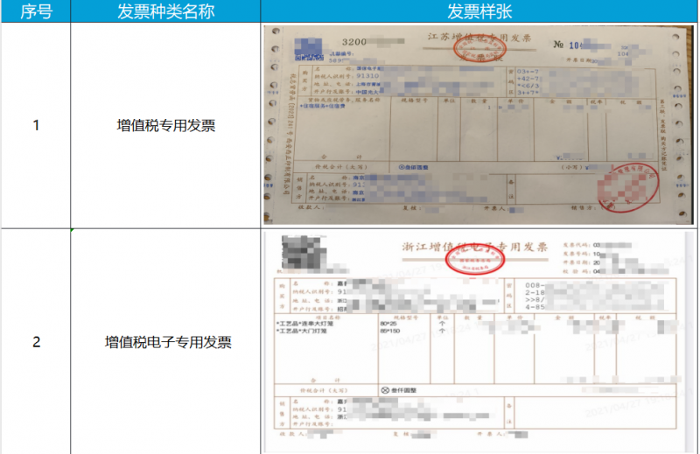The image size is (700, 454).
Task: Select row number 2 cell
Action: point(36,342)
